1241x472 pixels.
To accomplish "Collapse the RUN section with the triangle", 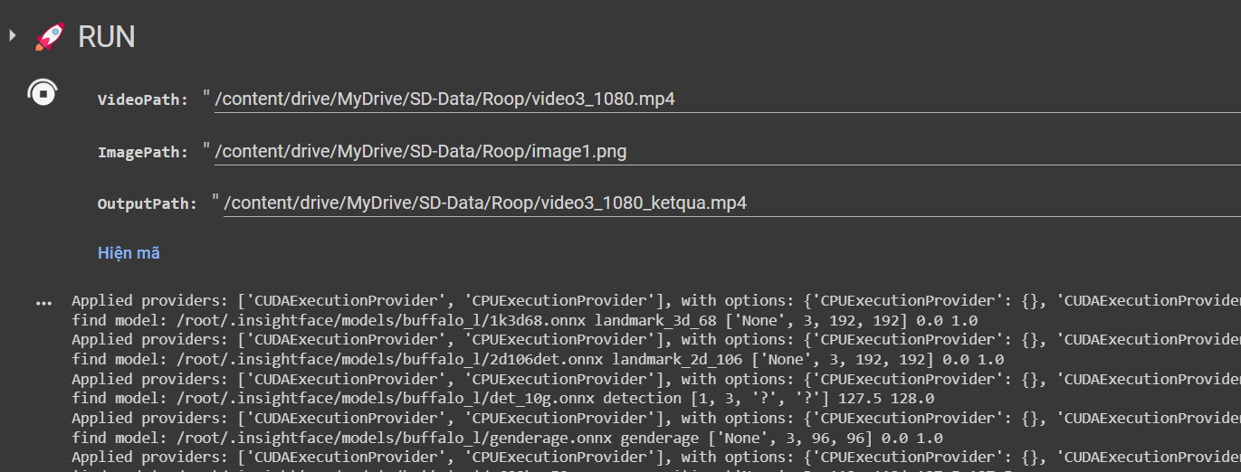I will [x=12, y=35].
